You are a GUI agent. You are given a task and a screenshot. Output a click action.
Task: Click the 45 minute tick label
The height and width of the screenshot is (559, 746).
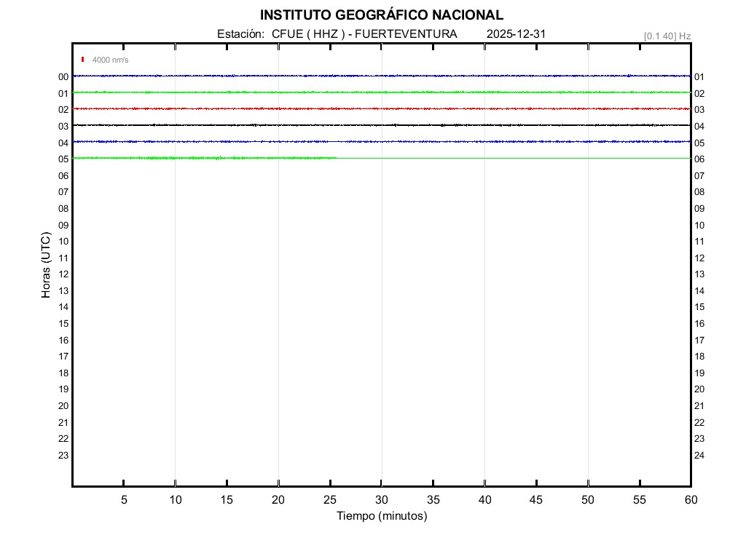click(536, 500)
